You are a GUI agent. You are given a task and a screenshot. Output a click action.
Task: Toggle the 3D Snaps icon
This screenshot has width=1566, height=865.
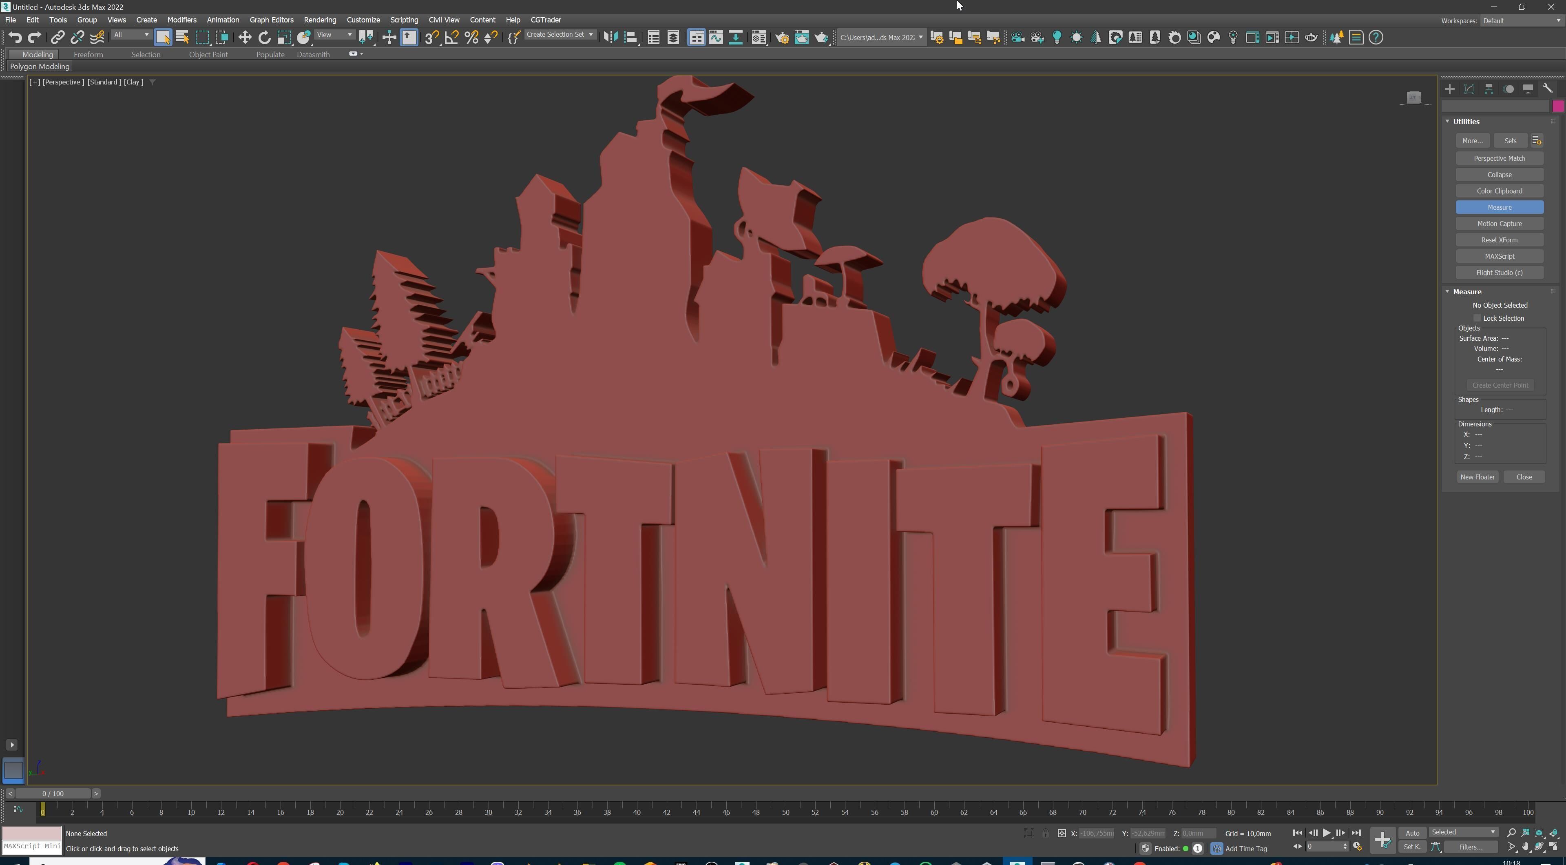tap(431, 38)
